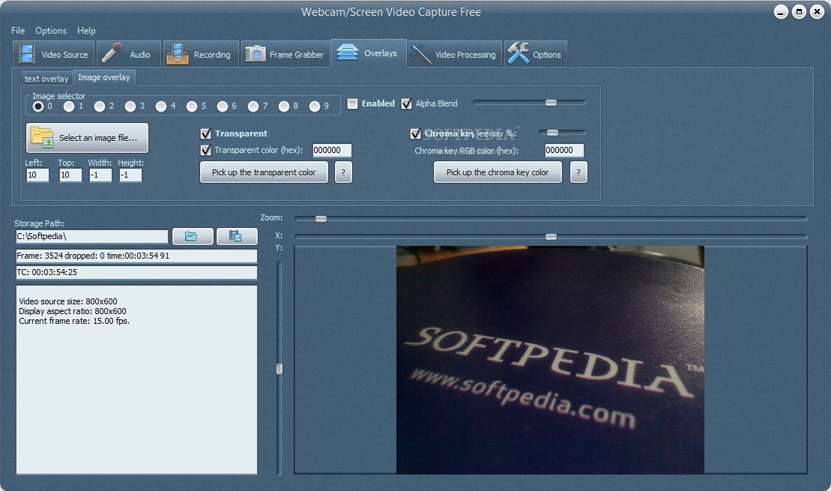Viewport: 831px width, 491px height.
Task: Click Pick up the transparent color
Action: [264, 172]
